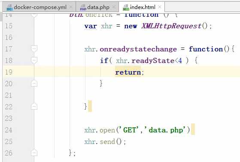Screen dimensions: 240x162
Task: Click fold end marker at line 26
Action: pyautogui.click(x=34, y=153)
